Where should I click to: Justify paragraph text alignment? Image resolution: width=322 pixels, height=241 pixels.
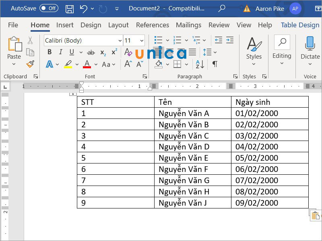pyautogui.click(x=192, y=52)
